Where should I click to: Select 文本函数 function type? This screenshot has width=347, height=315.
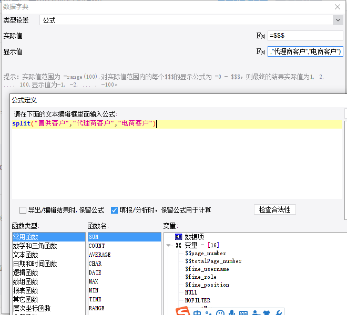[49, 255]
